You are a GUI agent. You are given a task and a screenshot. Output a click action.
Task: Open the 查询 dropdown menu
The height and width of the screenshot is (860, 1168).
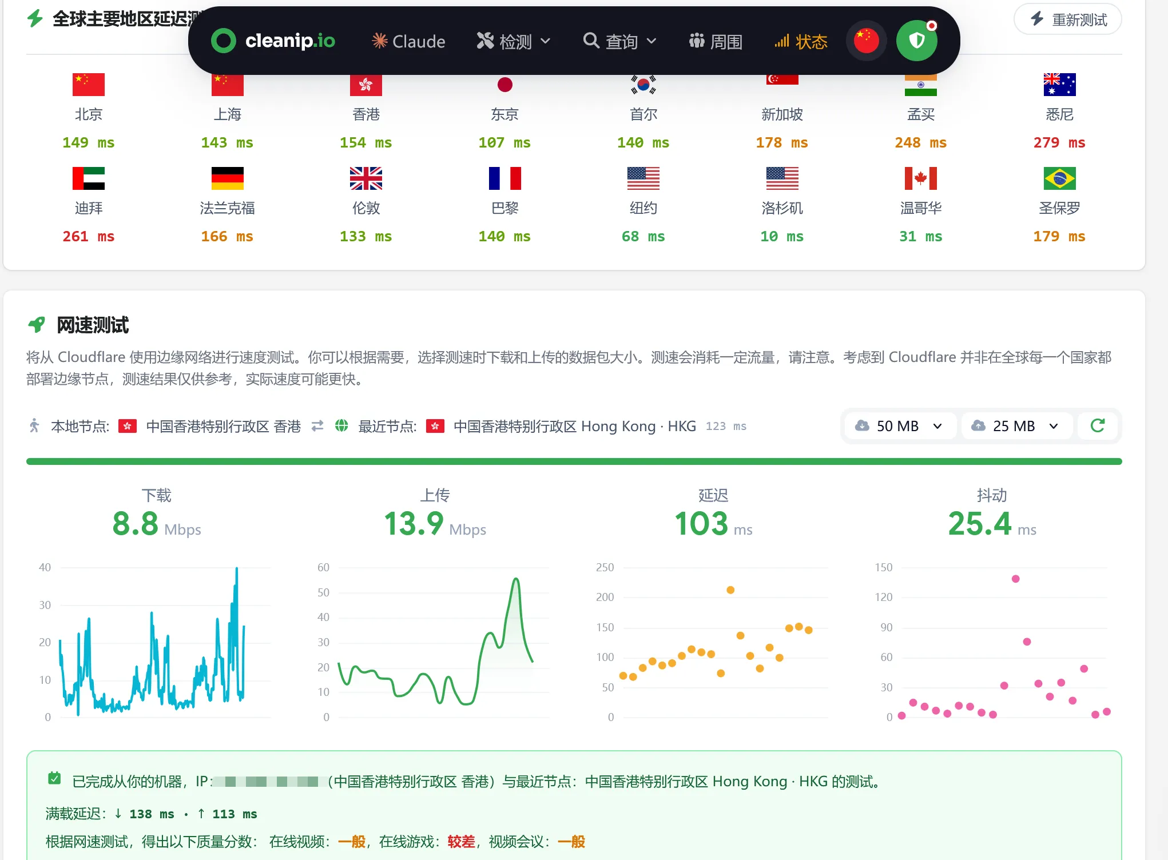coord(619,41)
